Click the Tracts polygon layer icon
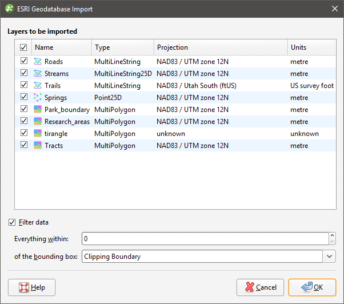The width and height of the screenshot is (344, 304). [38, 145]
